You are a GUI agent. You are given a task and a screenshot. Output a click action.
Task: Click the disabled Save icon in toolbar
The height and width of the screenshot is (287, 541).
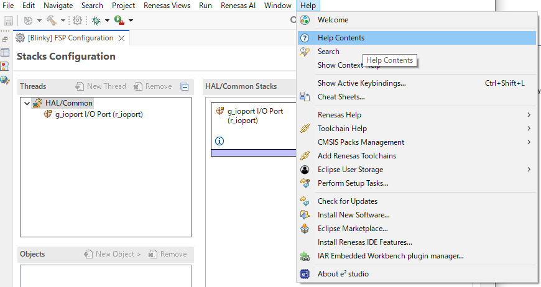tap(8, 20)
